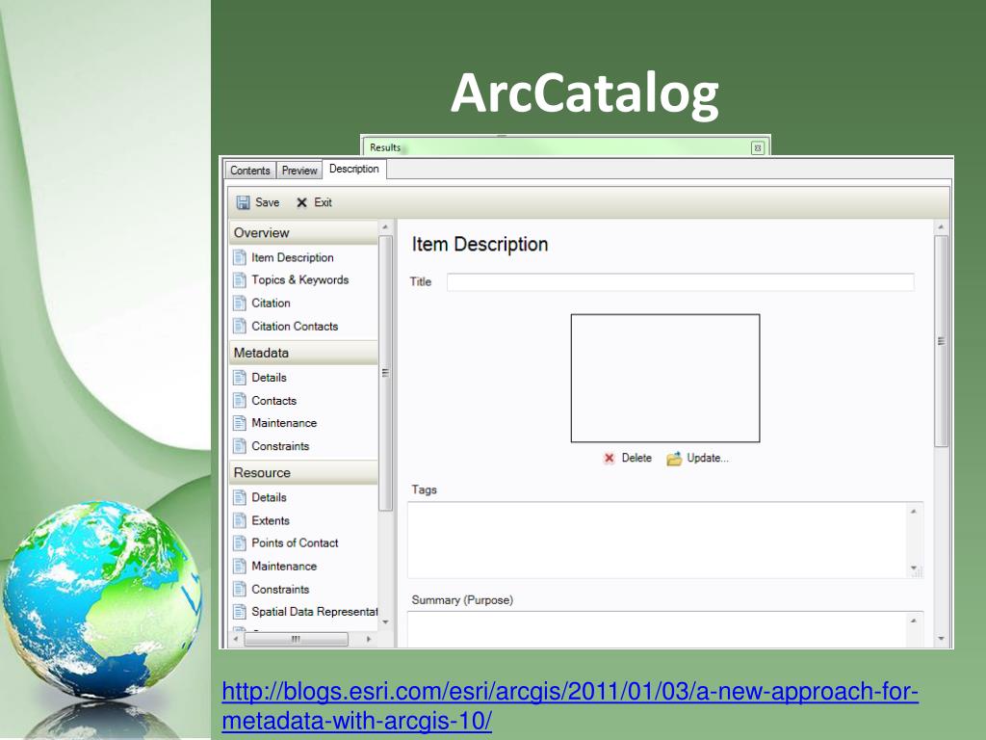This screenshot has height=740, width=986.
Task: Open Contacts under Metadata
Action: click(x=274, y=400)
